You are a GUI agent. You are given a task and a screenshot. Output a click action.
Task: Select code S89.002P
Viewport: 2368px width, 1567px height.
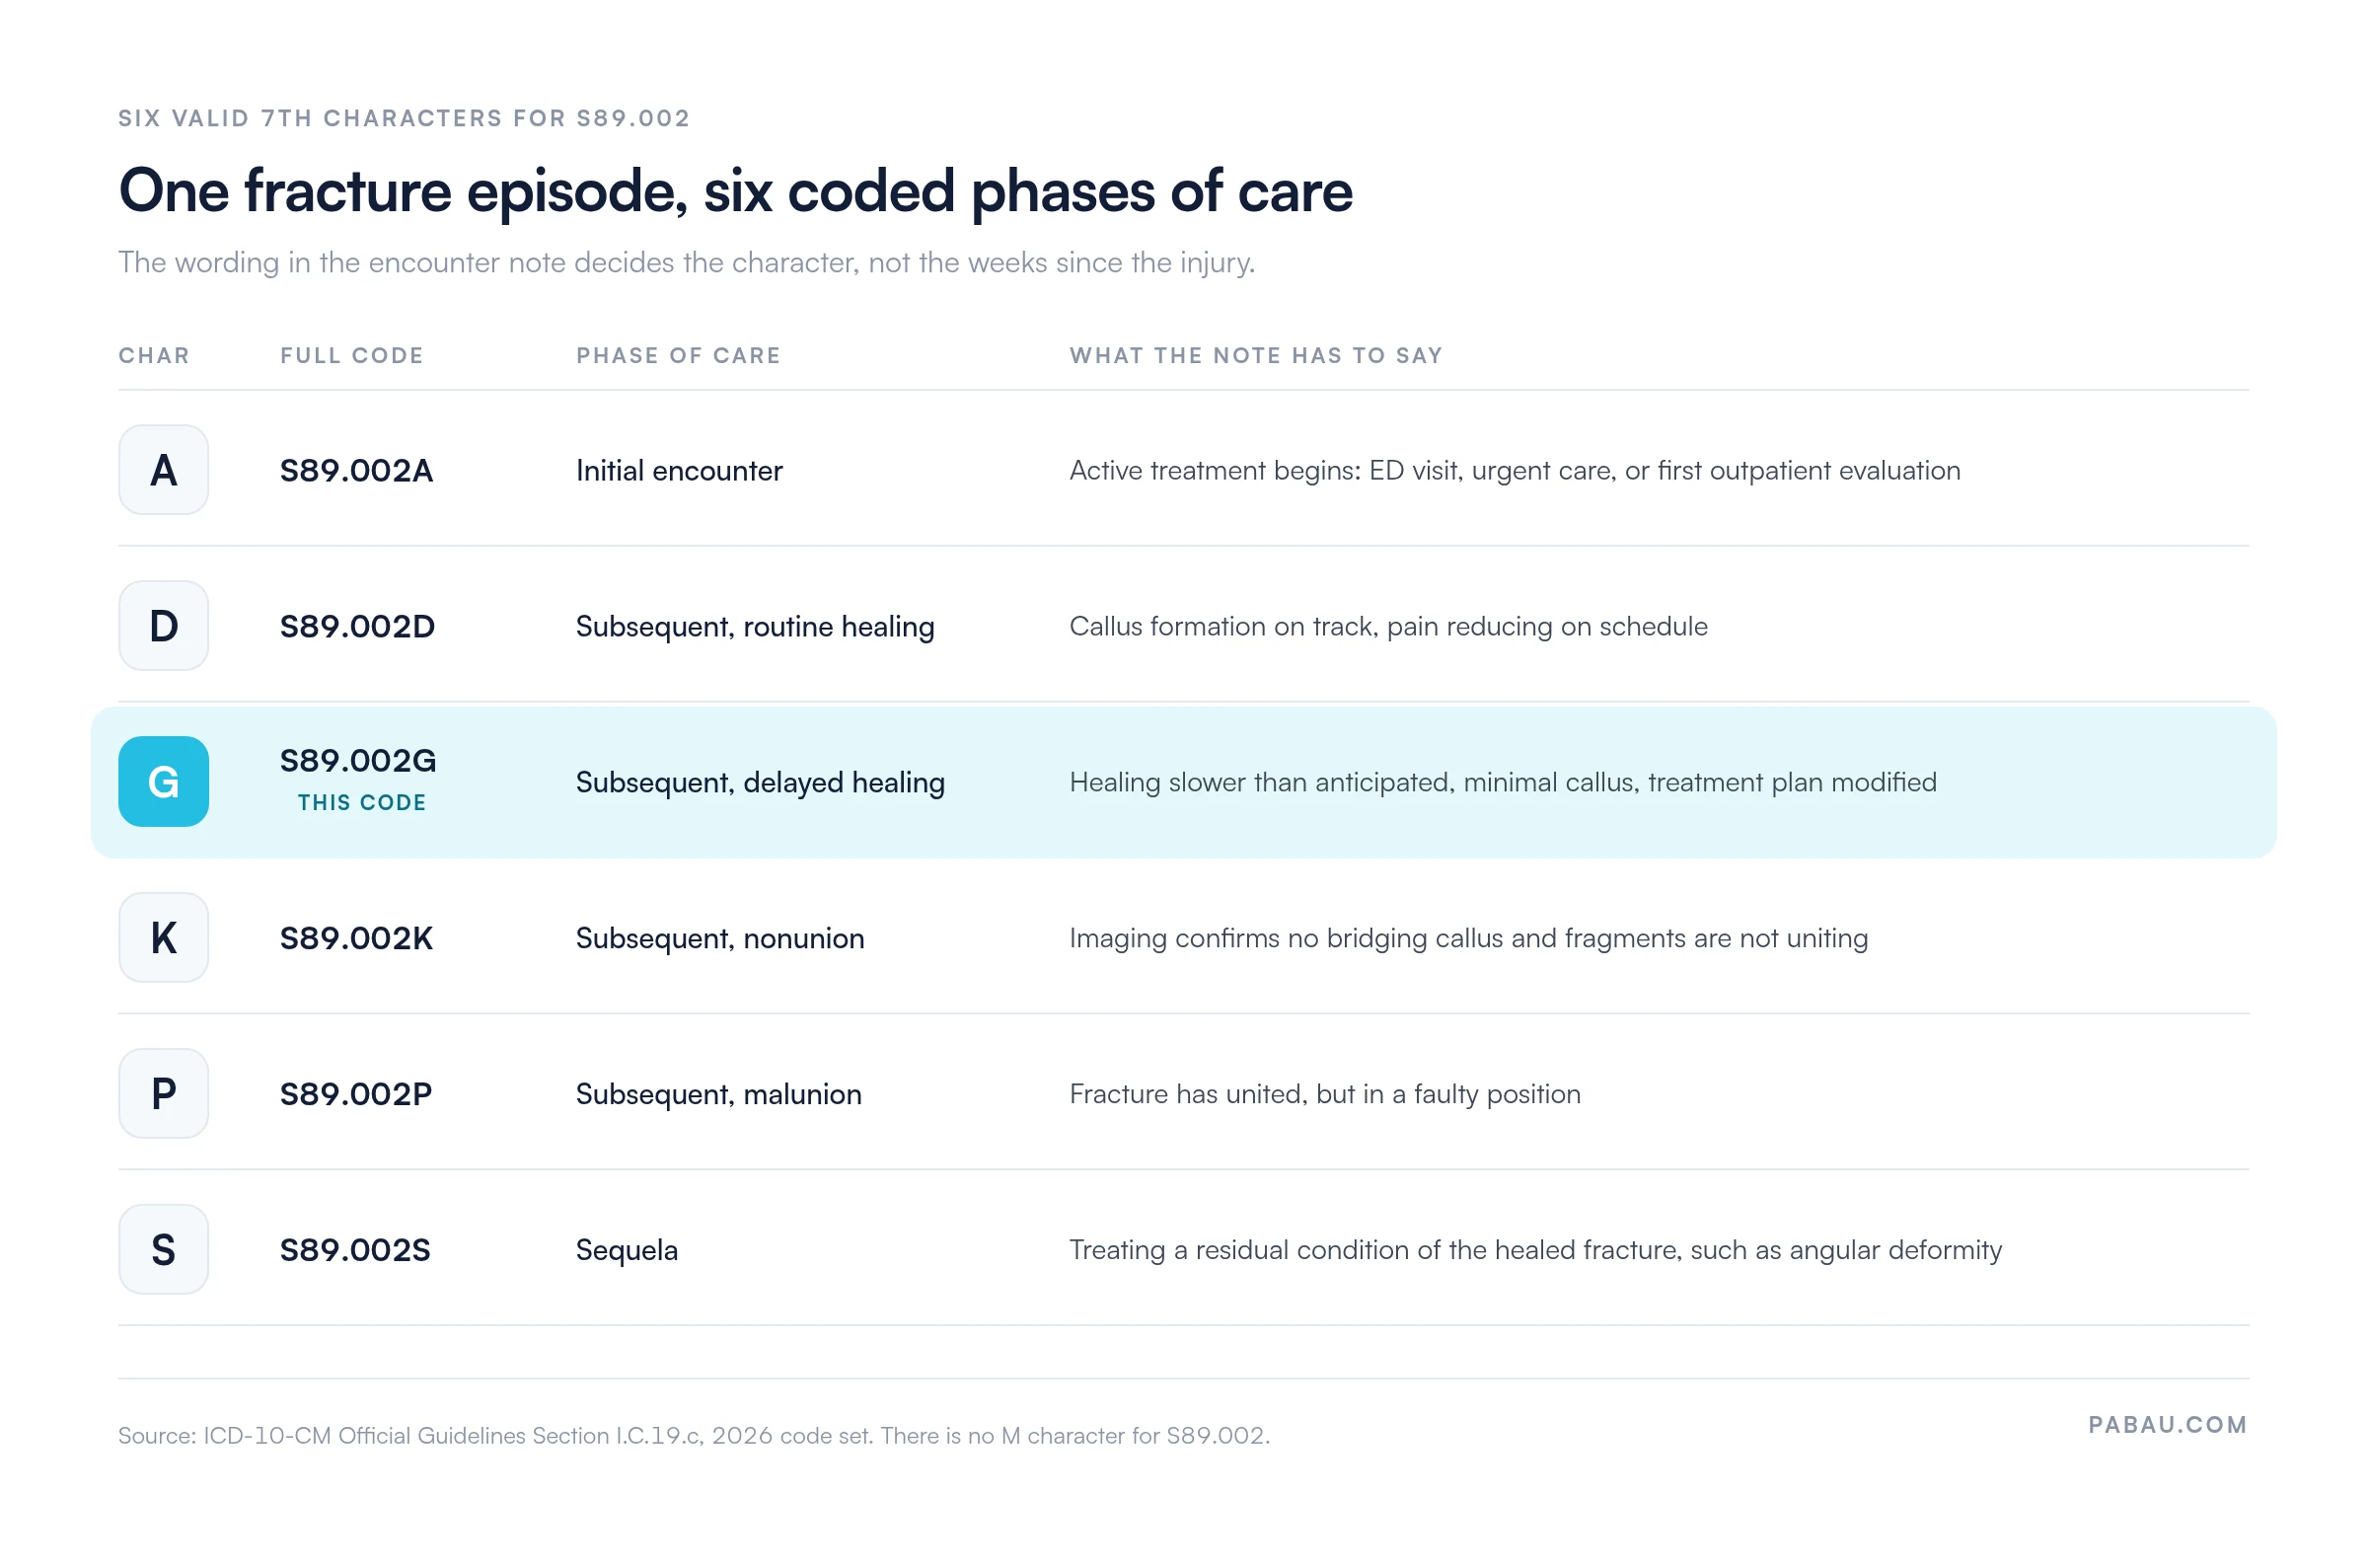pos(357,1094)
